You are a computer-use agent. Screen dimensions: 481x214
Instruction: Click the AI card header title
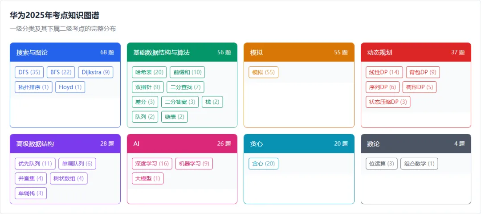click(137, 144)
